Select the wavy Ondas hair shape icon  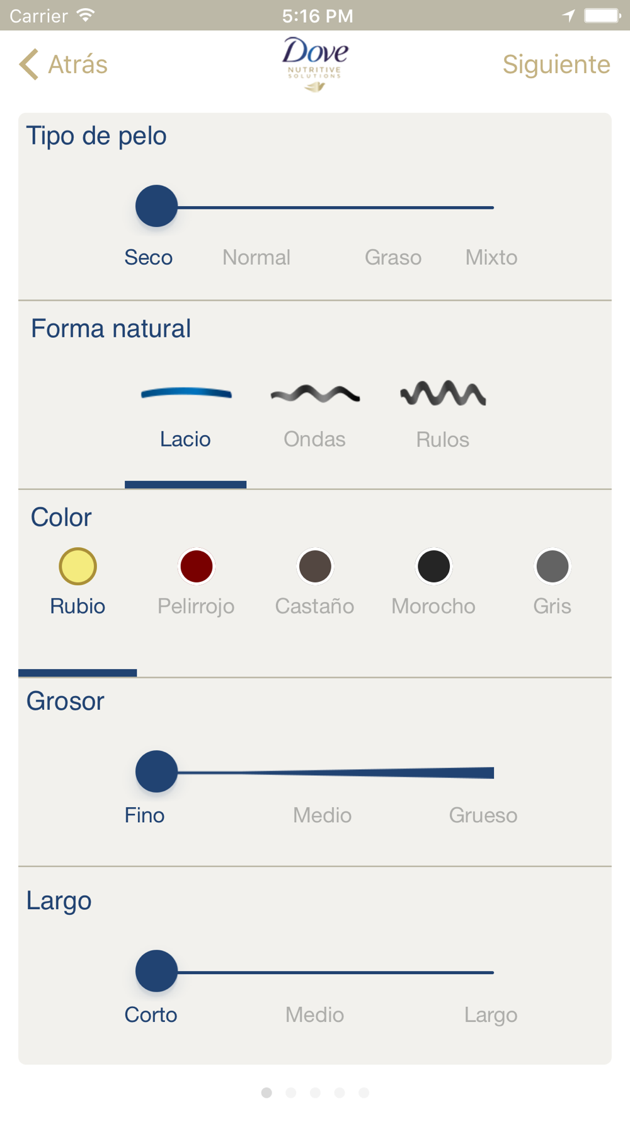tap(315, 394)
